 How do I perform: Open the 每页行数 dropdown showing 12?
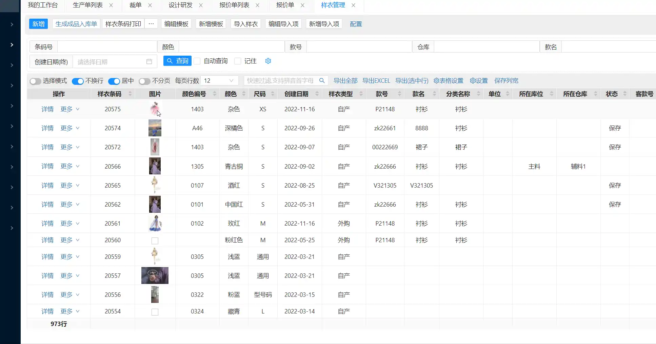pyautogui.click(x=220, y=81)
